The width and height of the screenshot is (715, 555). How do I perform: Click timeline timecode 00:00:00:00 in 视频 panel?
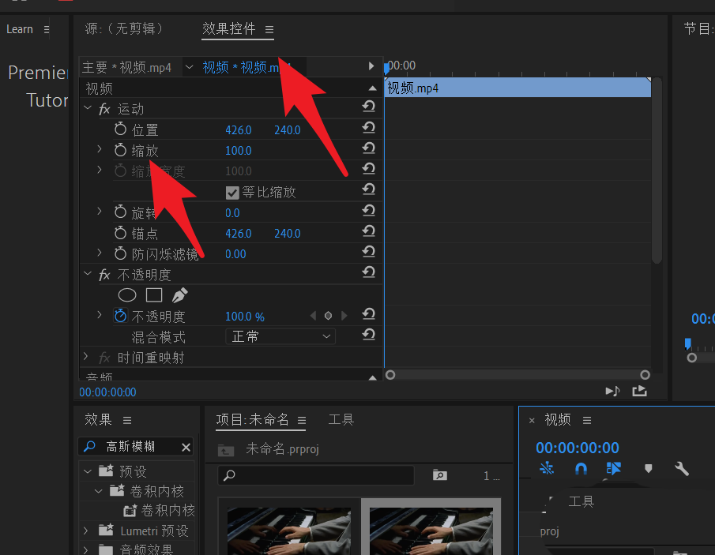pyautogui.click(x=578, y=448)
